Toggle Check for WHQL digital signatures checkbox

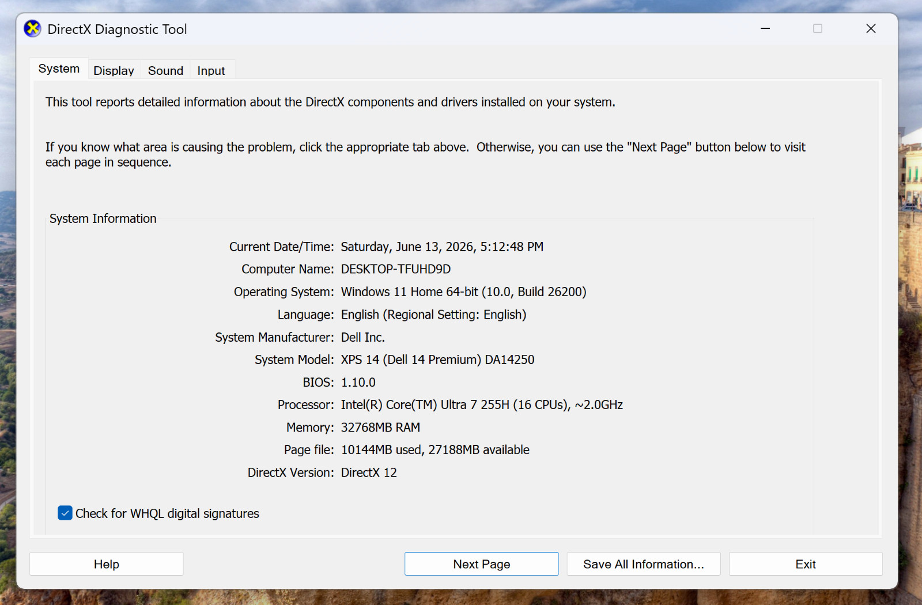coord(65,513)
